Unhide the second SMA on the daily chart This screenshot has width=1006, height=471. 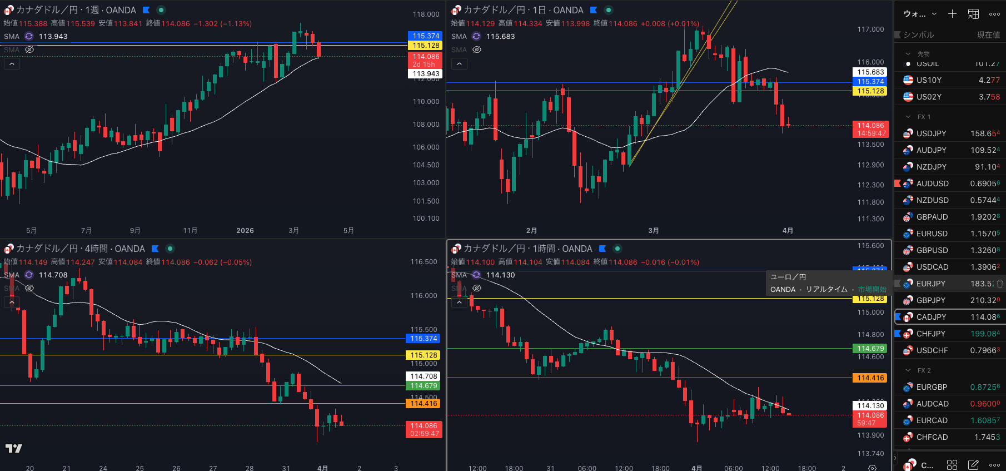pos(477,49)
